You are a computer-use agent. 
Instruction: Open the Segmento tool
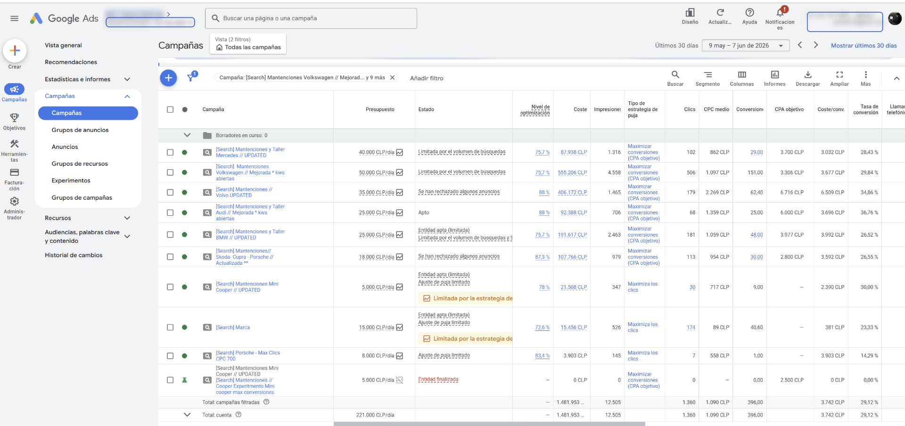coord(708,78)
